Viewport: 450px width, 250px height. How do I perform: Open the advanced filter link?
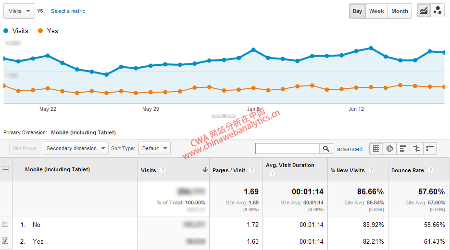click(350, 149)
